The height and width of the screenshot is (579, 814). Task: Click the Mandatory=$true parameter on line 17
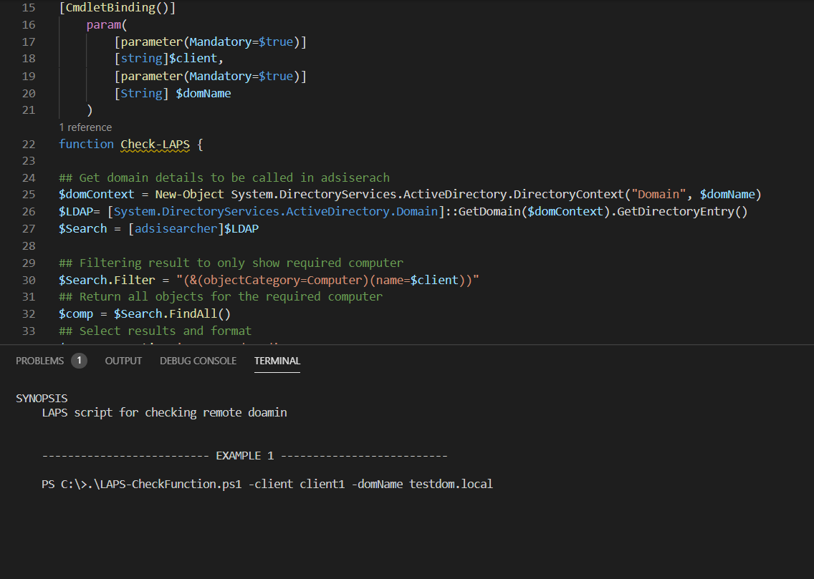tap(241, 42)
